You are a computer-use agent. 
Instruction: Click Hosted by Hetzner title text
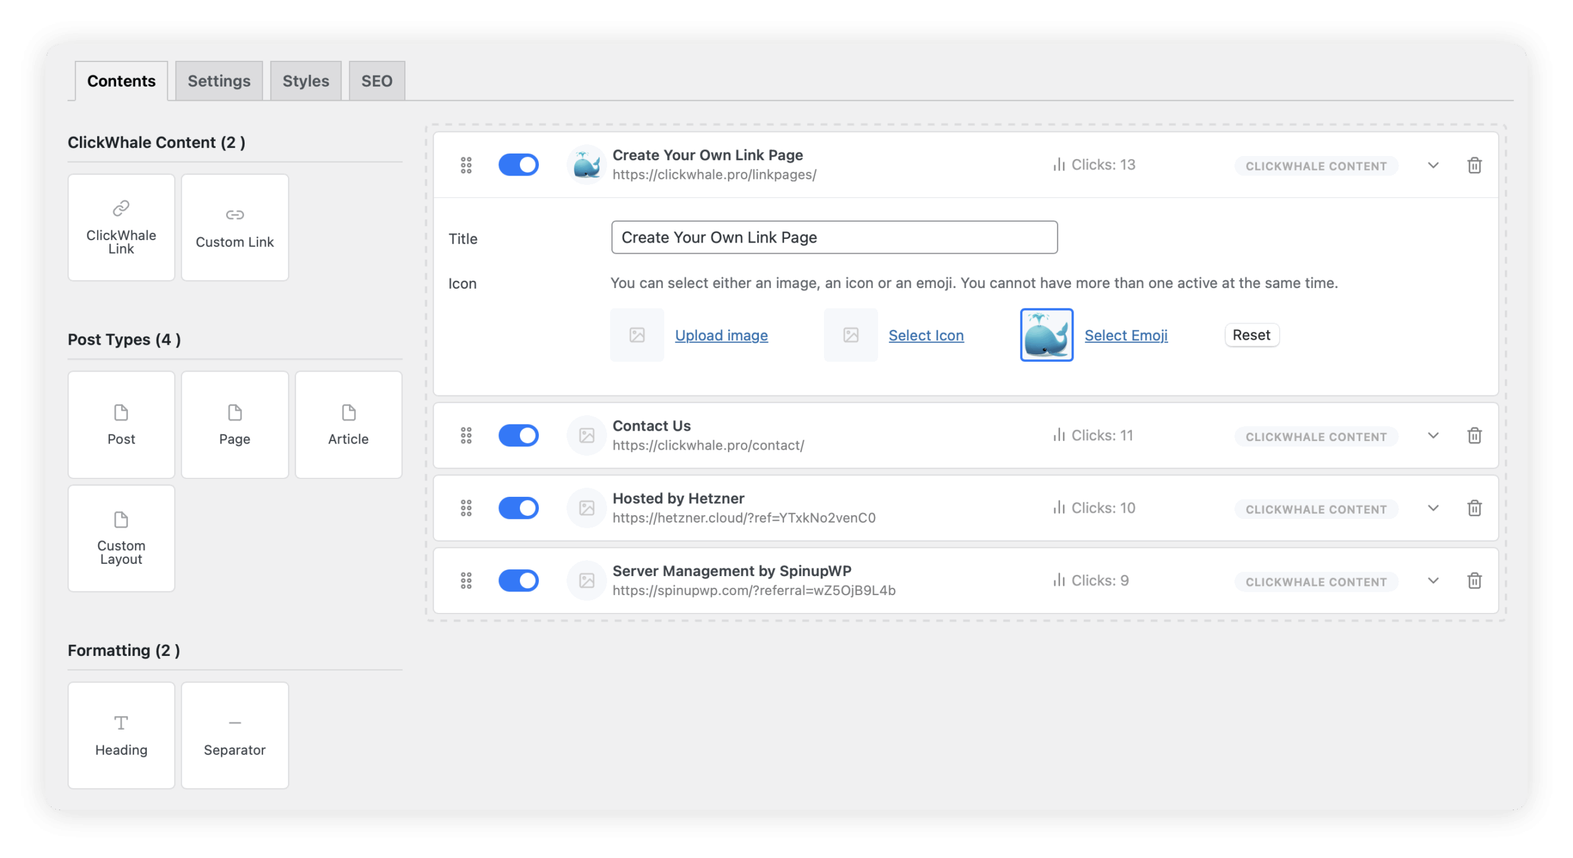click(x=678, y=498)
